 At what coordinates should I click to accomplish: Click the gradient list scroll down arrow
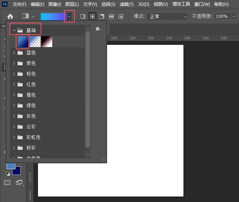88,155
